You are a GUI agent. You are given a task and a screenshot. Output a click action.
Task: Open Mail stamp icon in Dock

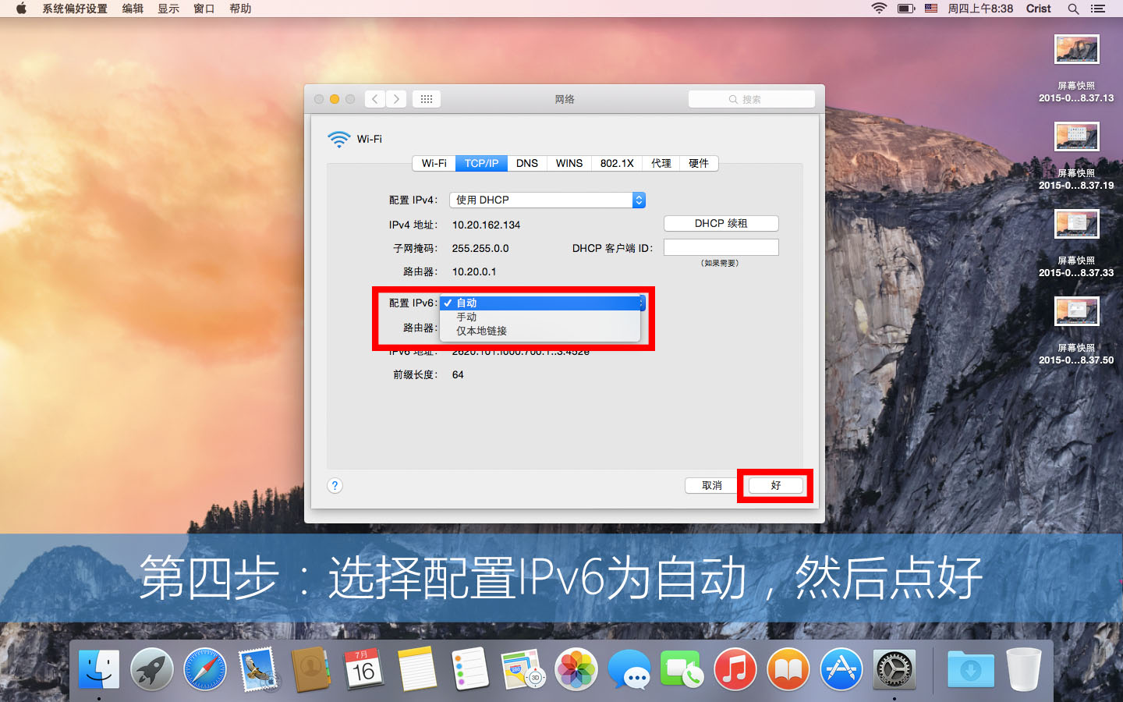258,669
